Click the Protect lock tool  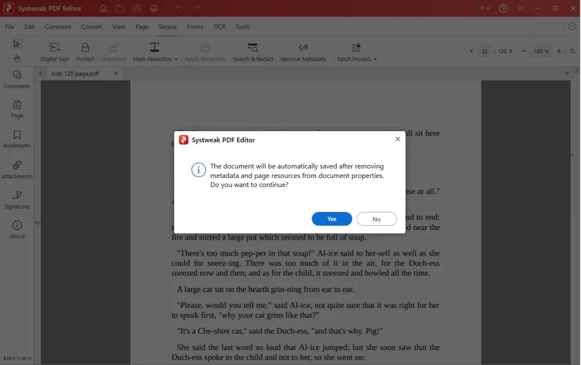85,52
